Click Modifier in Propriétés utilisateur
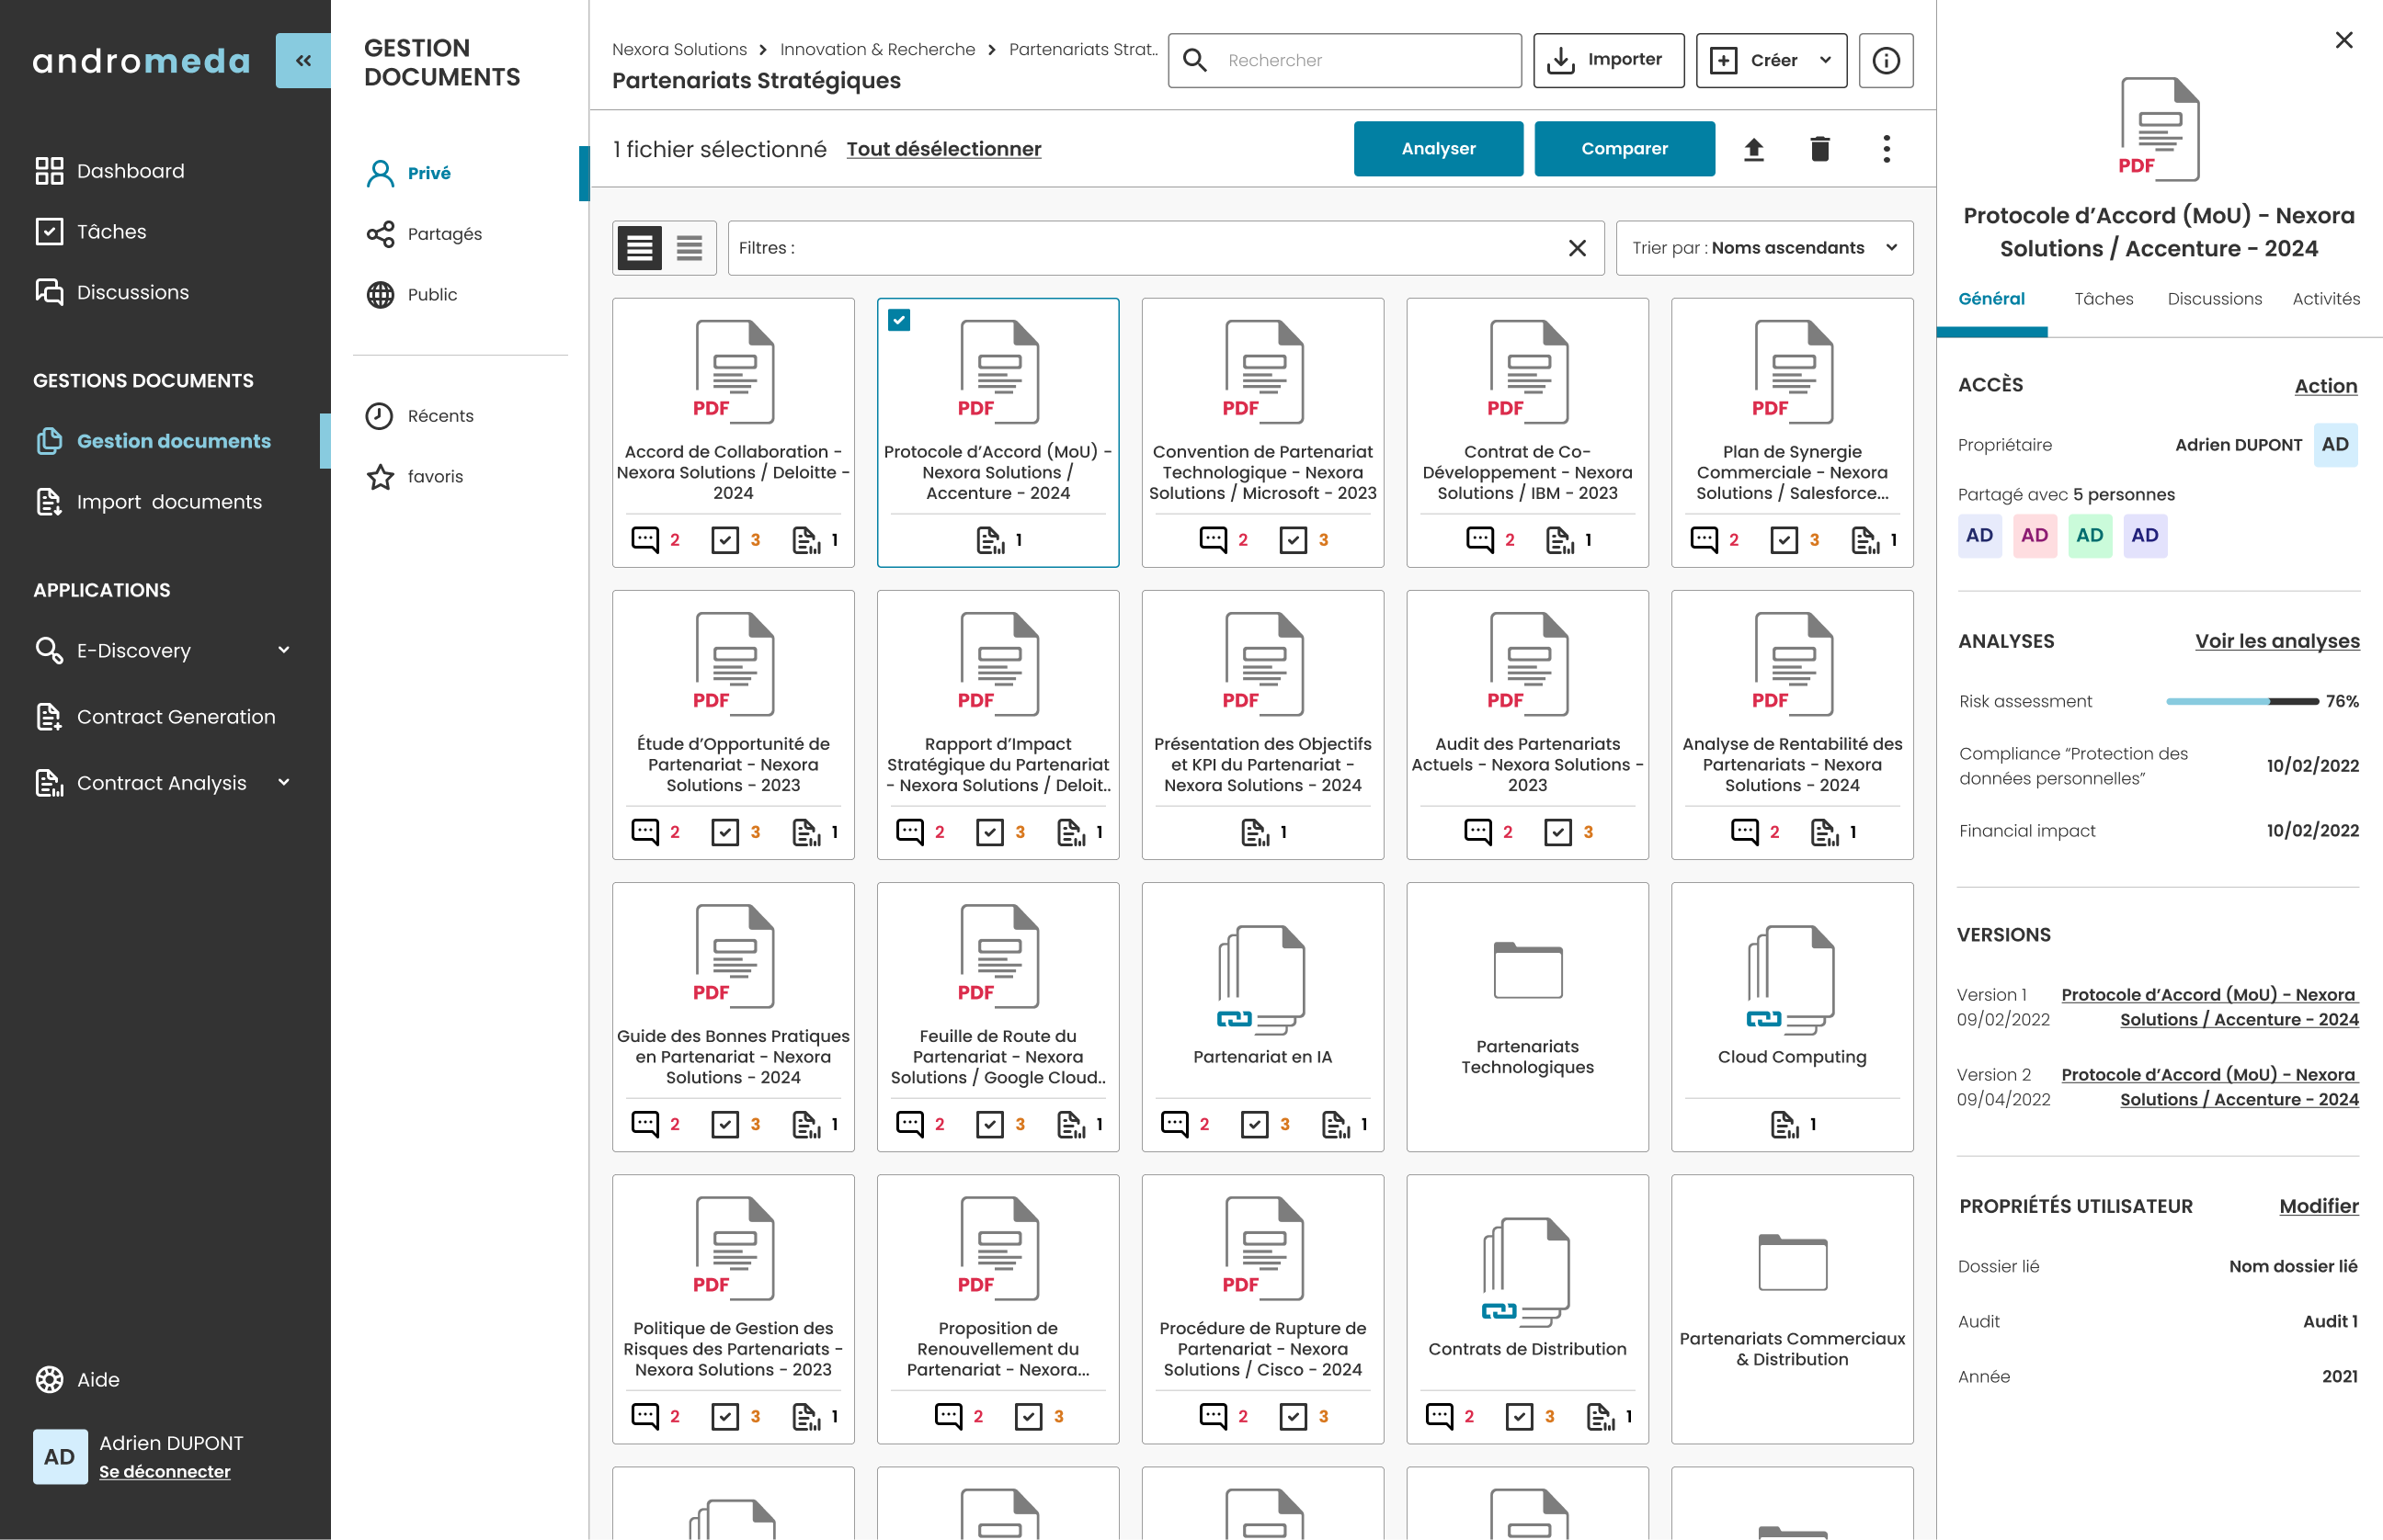 2318,1206
